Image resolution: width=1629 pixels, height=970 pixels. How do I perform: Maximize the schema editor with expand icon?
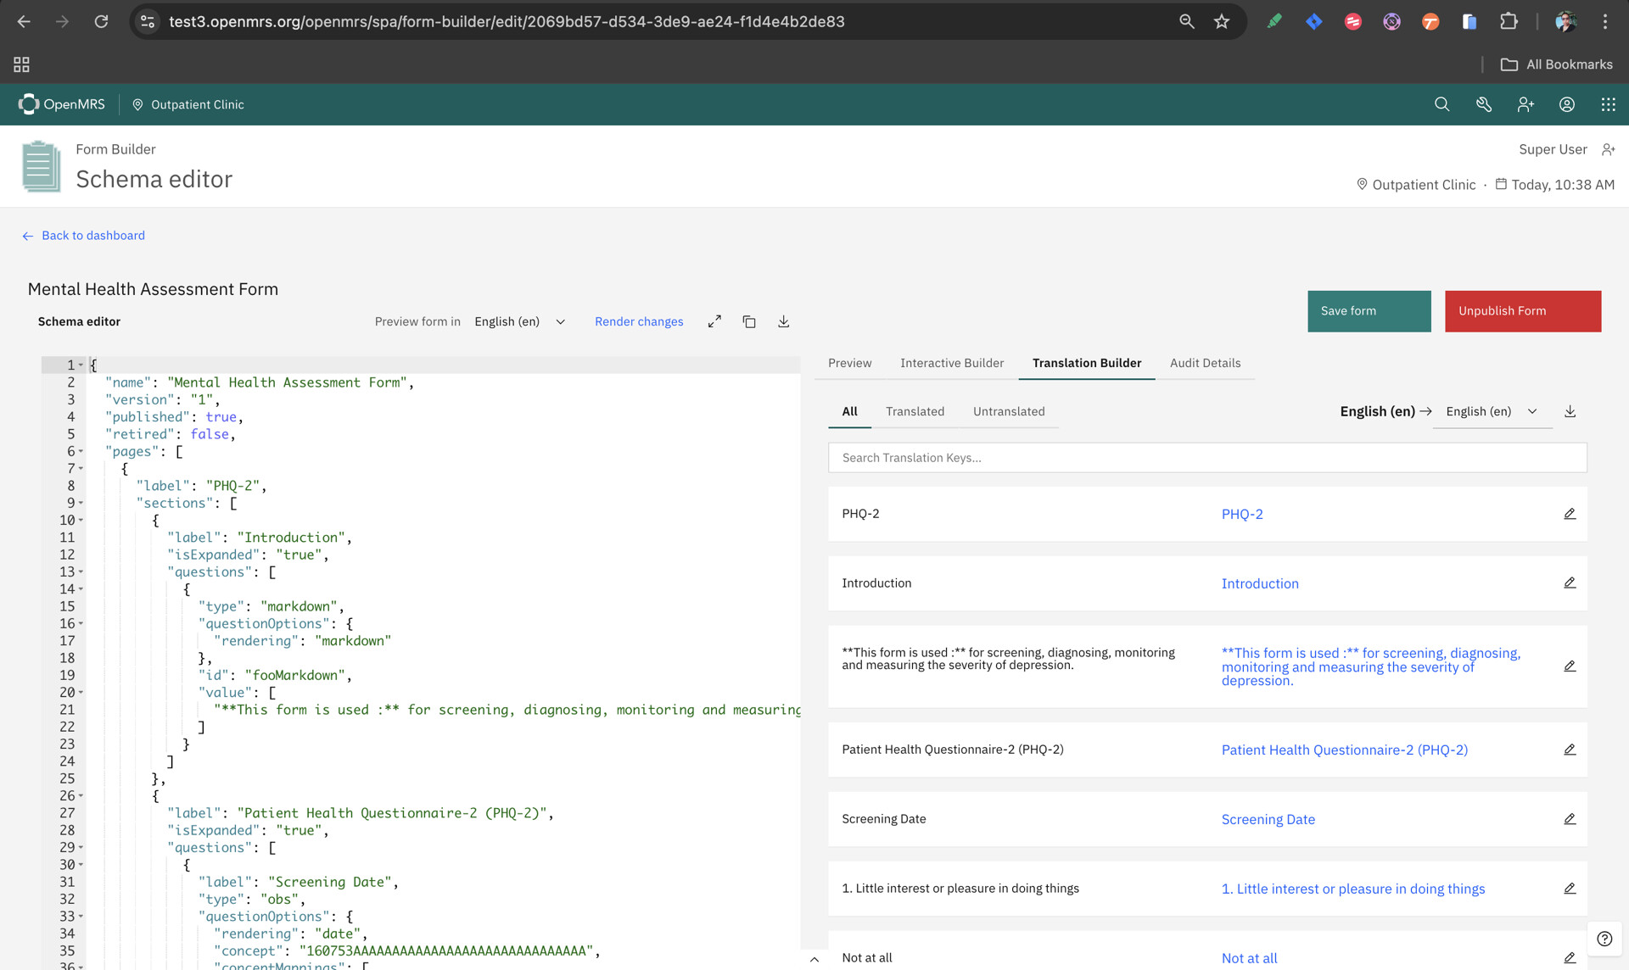(x=714, y=321)
